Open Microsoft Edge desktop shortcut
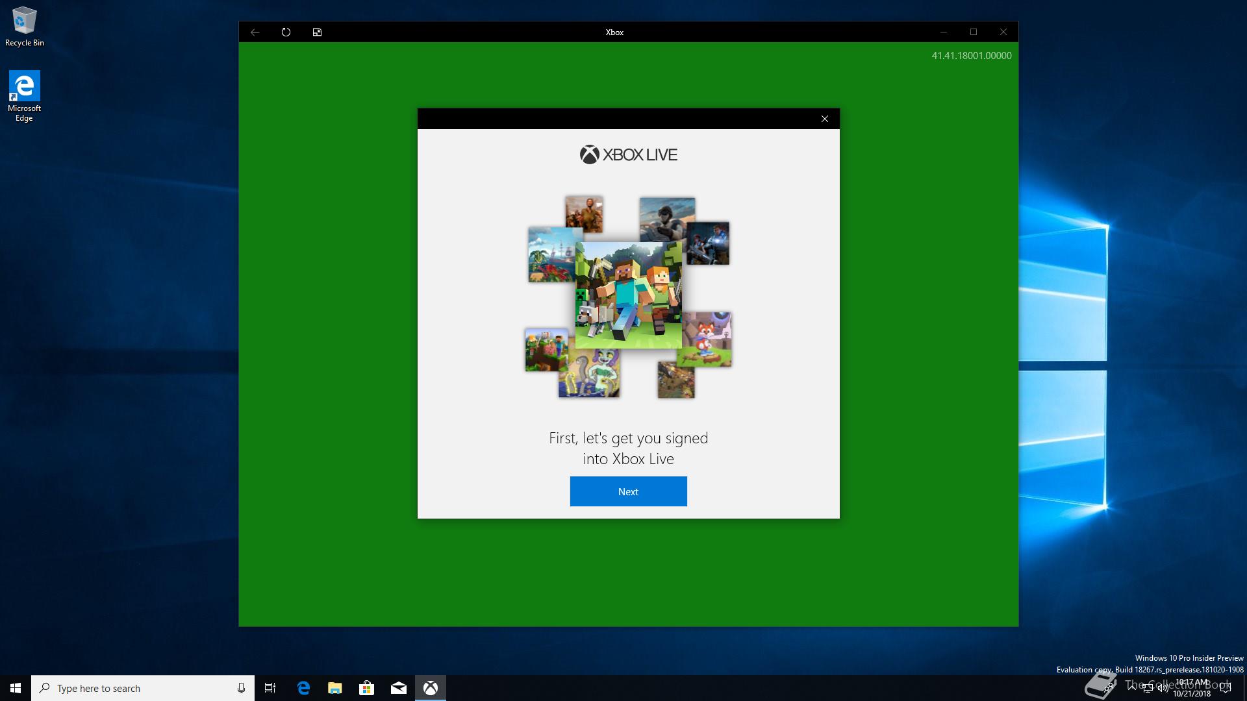Image resolution: width=1247 pixels, height=701 pixels. [x=24, y=96]
